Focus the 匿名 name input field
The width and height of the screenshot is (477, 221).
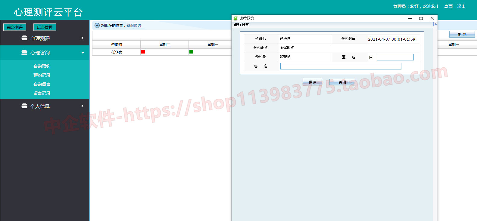pos(395,57)
